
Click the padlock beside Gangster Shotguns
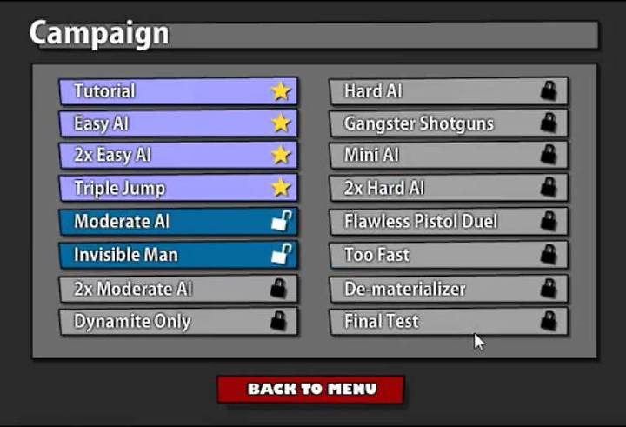tap(549, 123)
